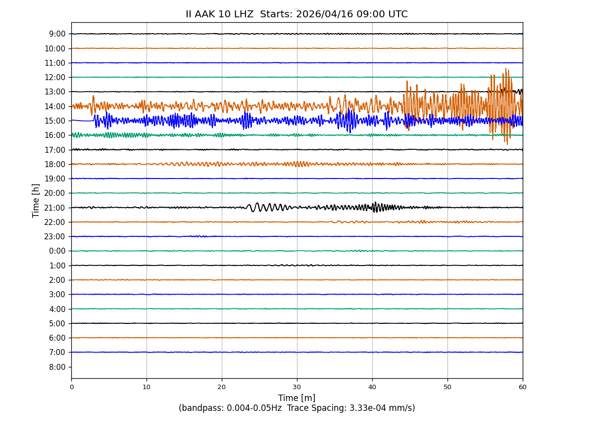
Task: Click the 8:00 hour tick label
Action: pos(57,367)
